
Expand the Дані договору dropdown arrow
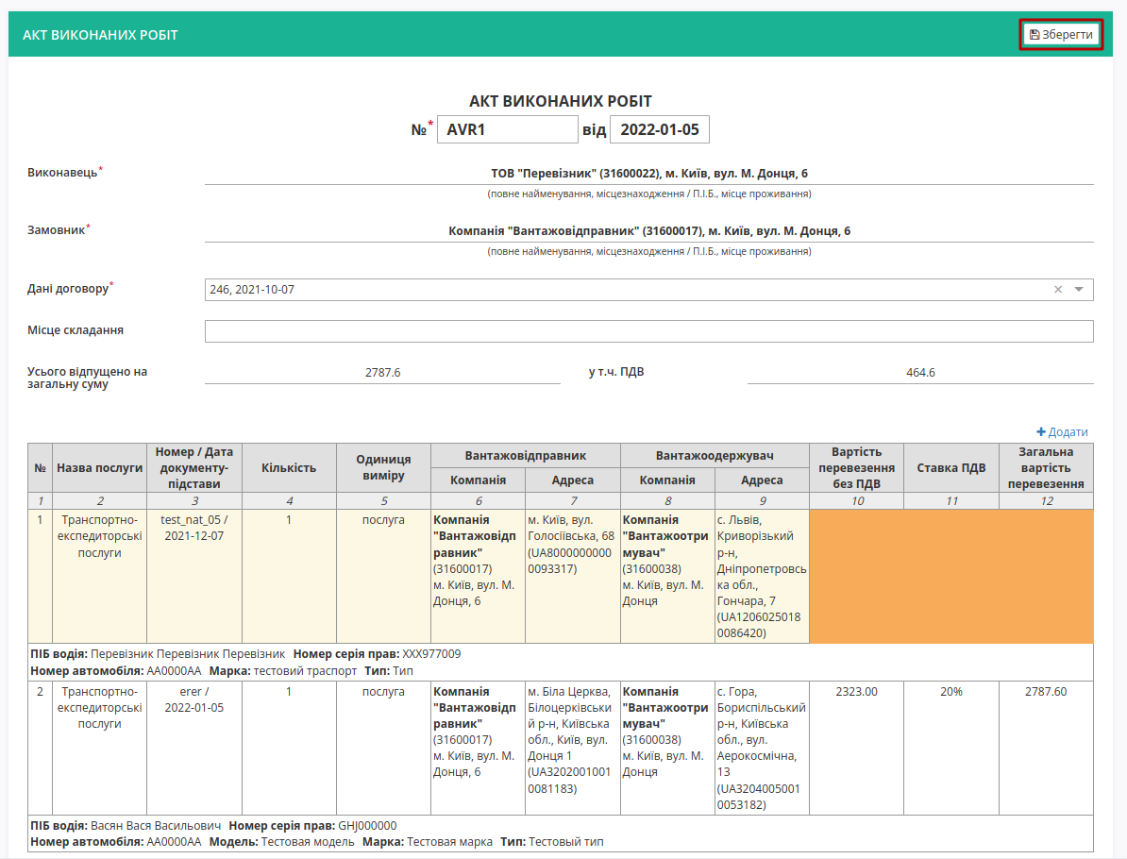coord(1079,290)
